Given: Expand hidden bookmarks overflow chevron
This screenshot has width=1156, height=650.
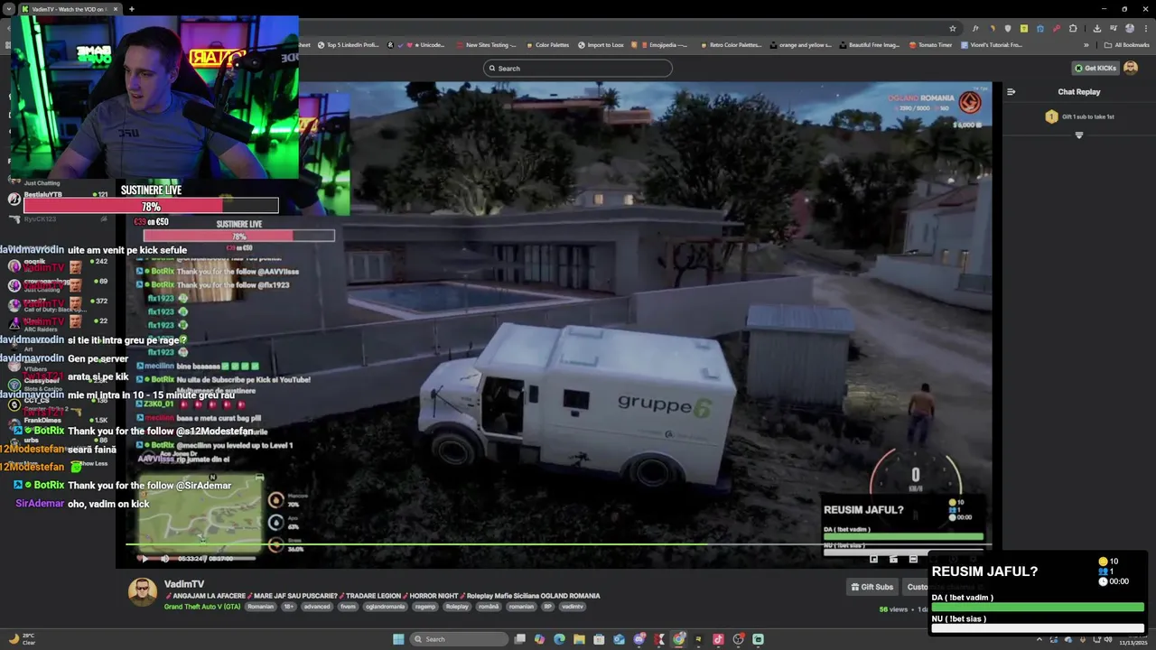Looking at the screenshot, I should (1086, 45).
